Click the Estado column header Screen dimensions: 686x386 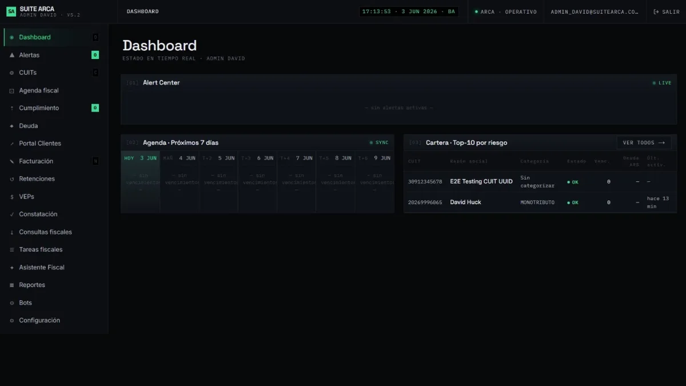click(x=576, y=161)
